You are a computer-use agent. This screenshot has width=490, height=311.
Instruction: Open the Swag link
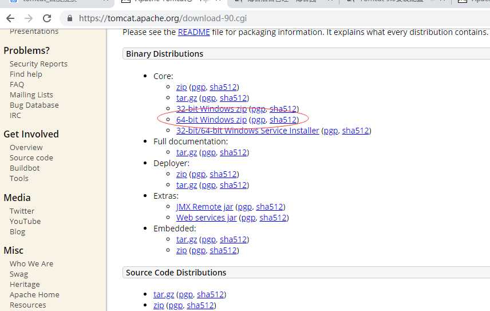[x=19, y=274]
